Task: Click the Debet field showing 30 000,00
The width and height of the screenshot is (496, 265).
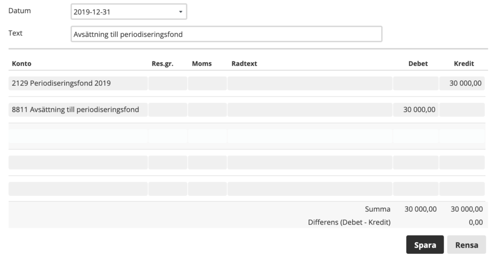Action: [416, 109]
